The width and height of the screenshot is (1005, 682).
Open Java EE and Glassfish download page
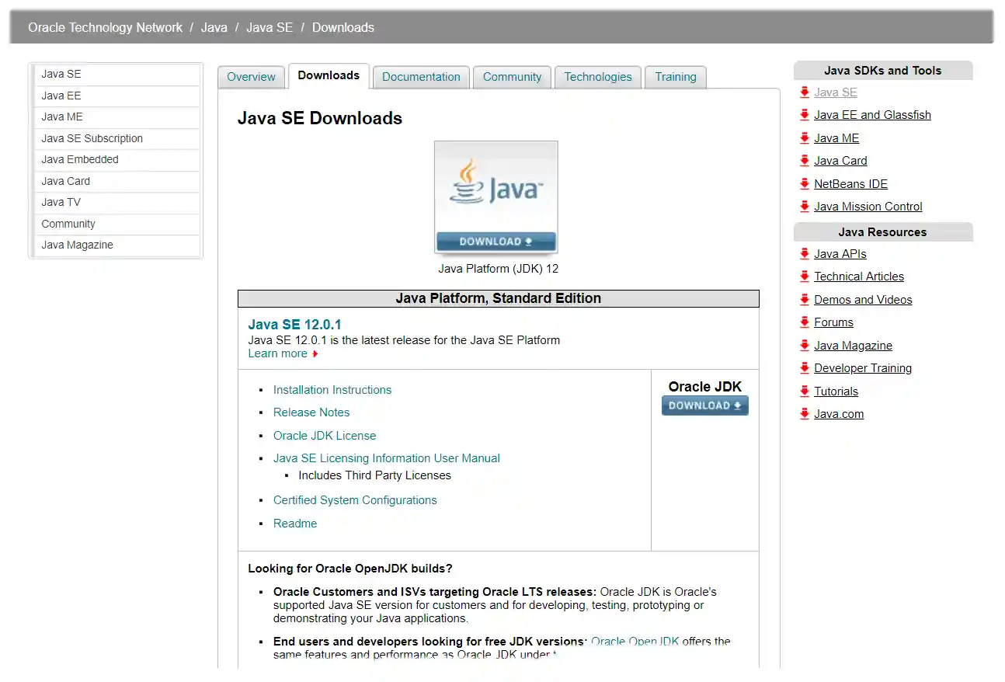tap(871, 114)
